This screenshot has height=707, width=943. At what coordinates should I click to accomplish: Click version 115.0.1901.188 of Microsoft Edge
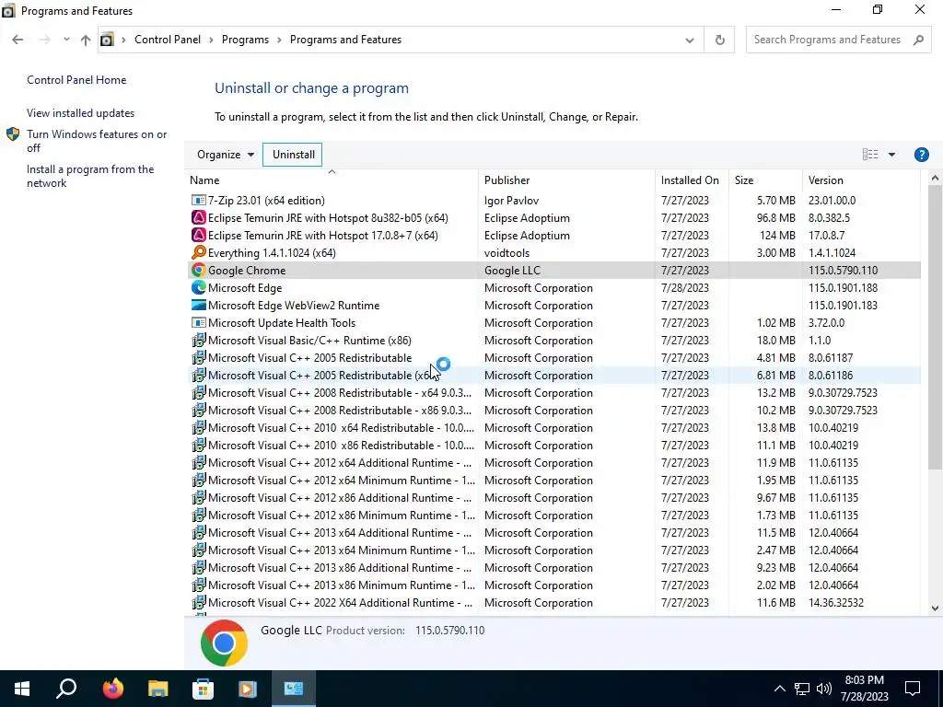843,288
